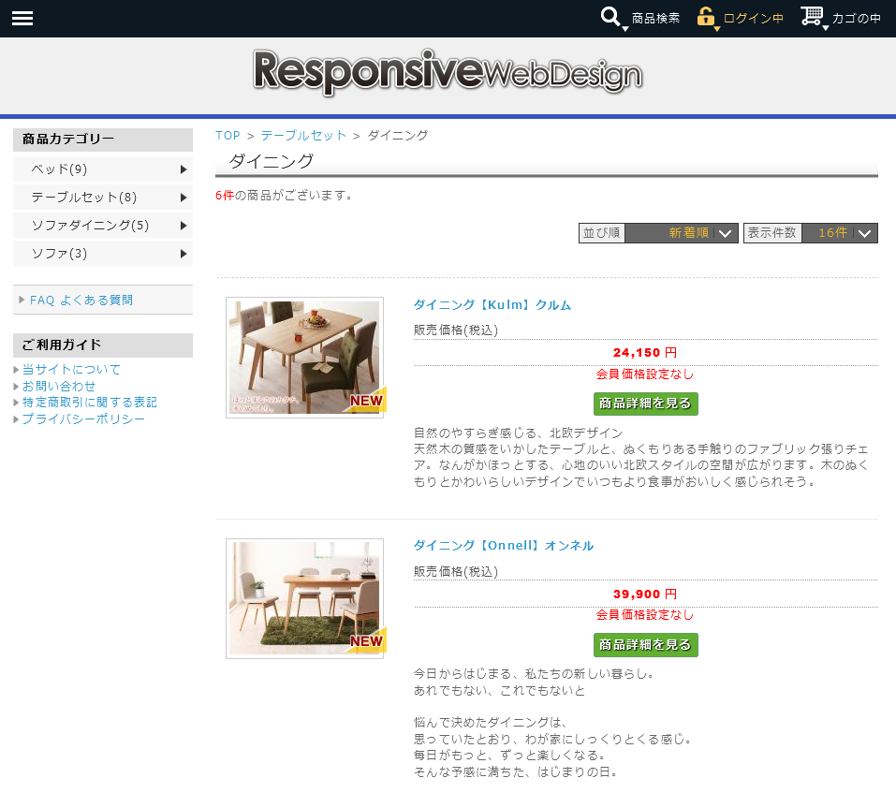Open プライバシーポリシー link
This screenshot has height=793, width=896.
83,419
